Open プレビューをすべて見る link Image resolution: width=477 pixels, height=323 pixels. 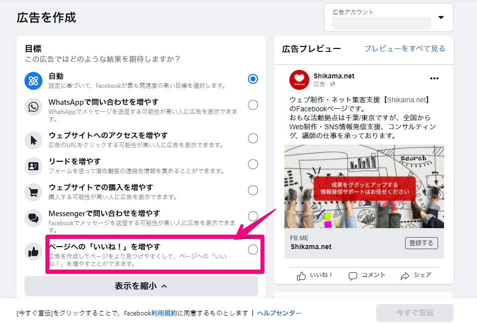point(405,49)
